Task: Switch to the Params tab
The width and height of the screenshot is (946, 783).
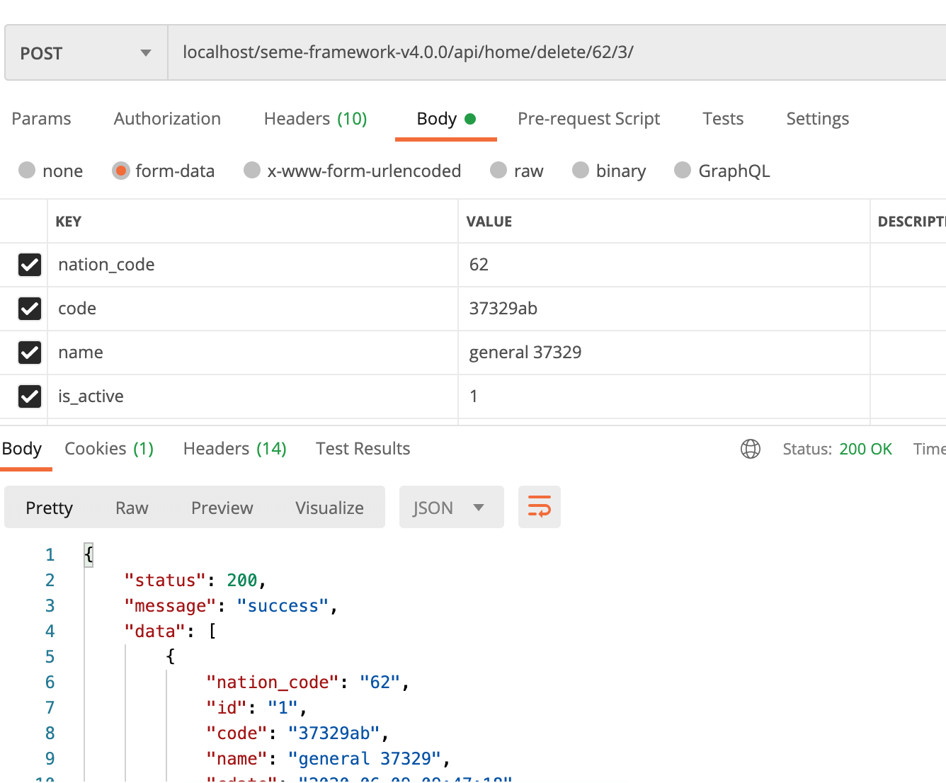Action: (x=41, y=119)
